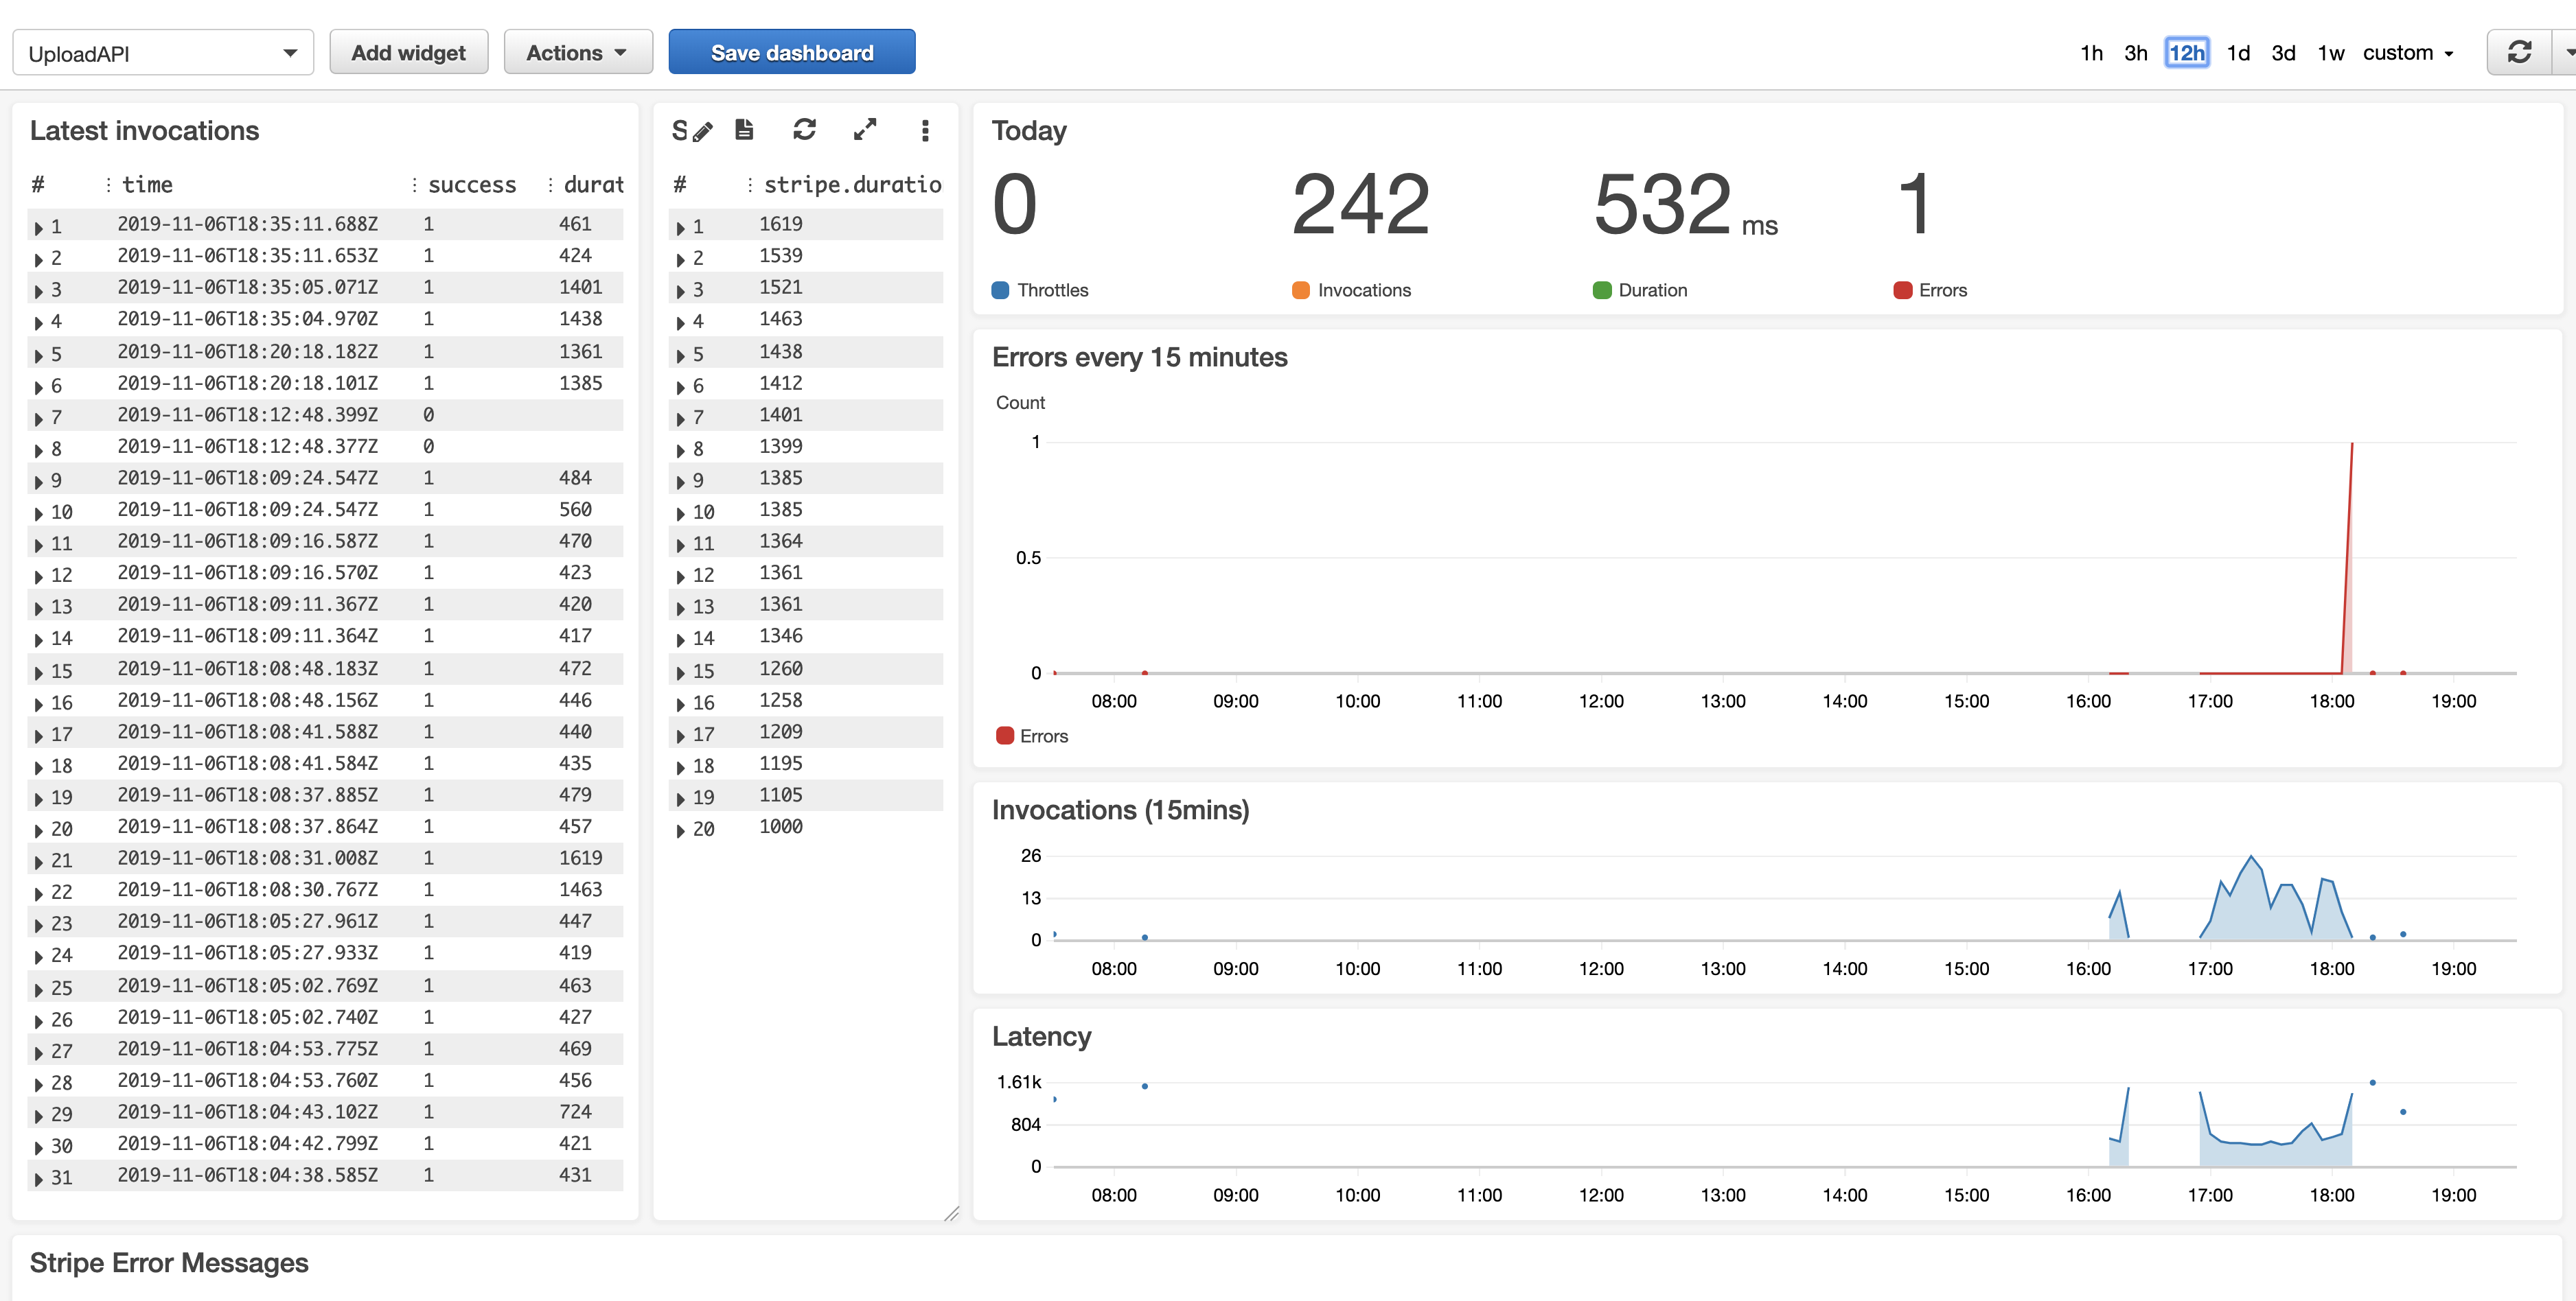The height and width of the screenshot is (1301, 2576).
Task: Refresh the stripe.duration widget
Action: coord(805,130)
